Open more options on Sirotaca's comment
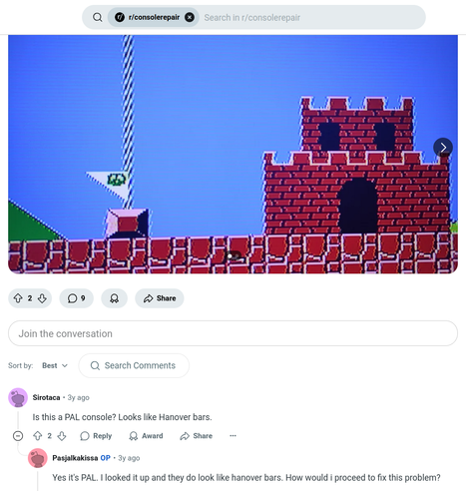 233,436
